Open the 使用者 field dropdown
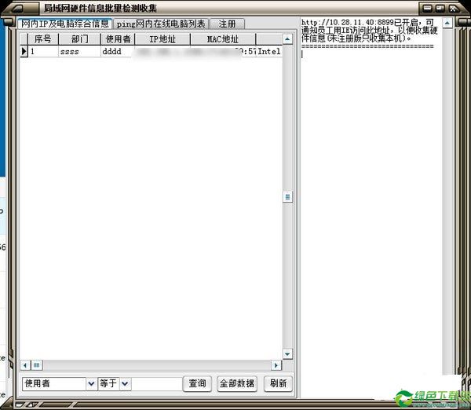Screen dimensions: 471x410 pyautogui.click(x=91, y=383)
